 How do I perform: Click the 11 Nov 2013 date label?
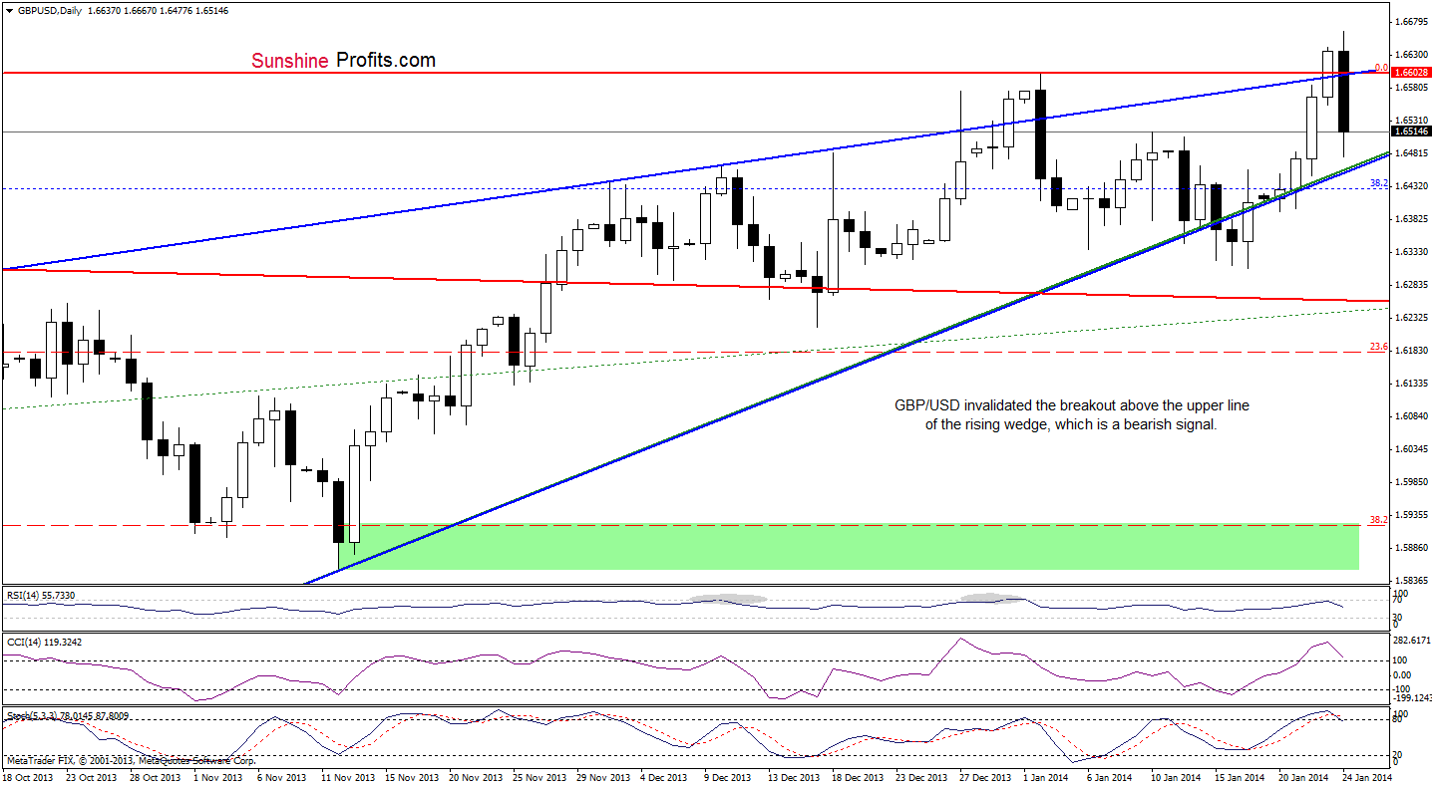348,776
